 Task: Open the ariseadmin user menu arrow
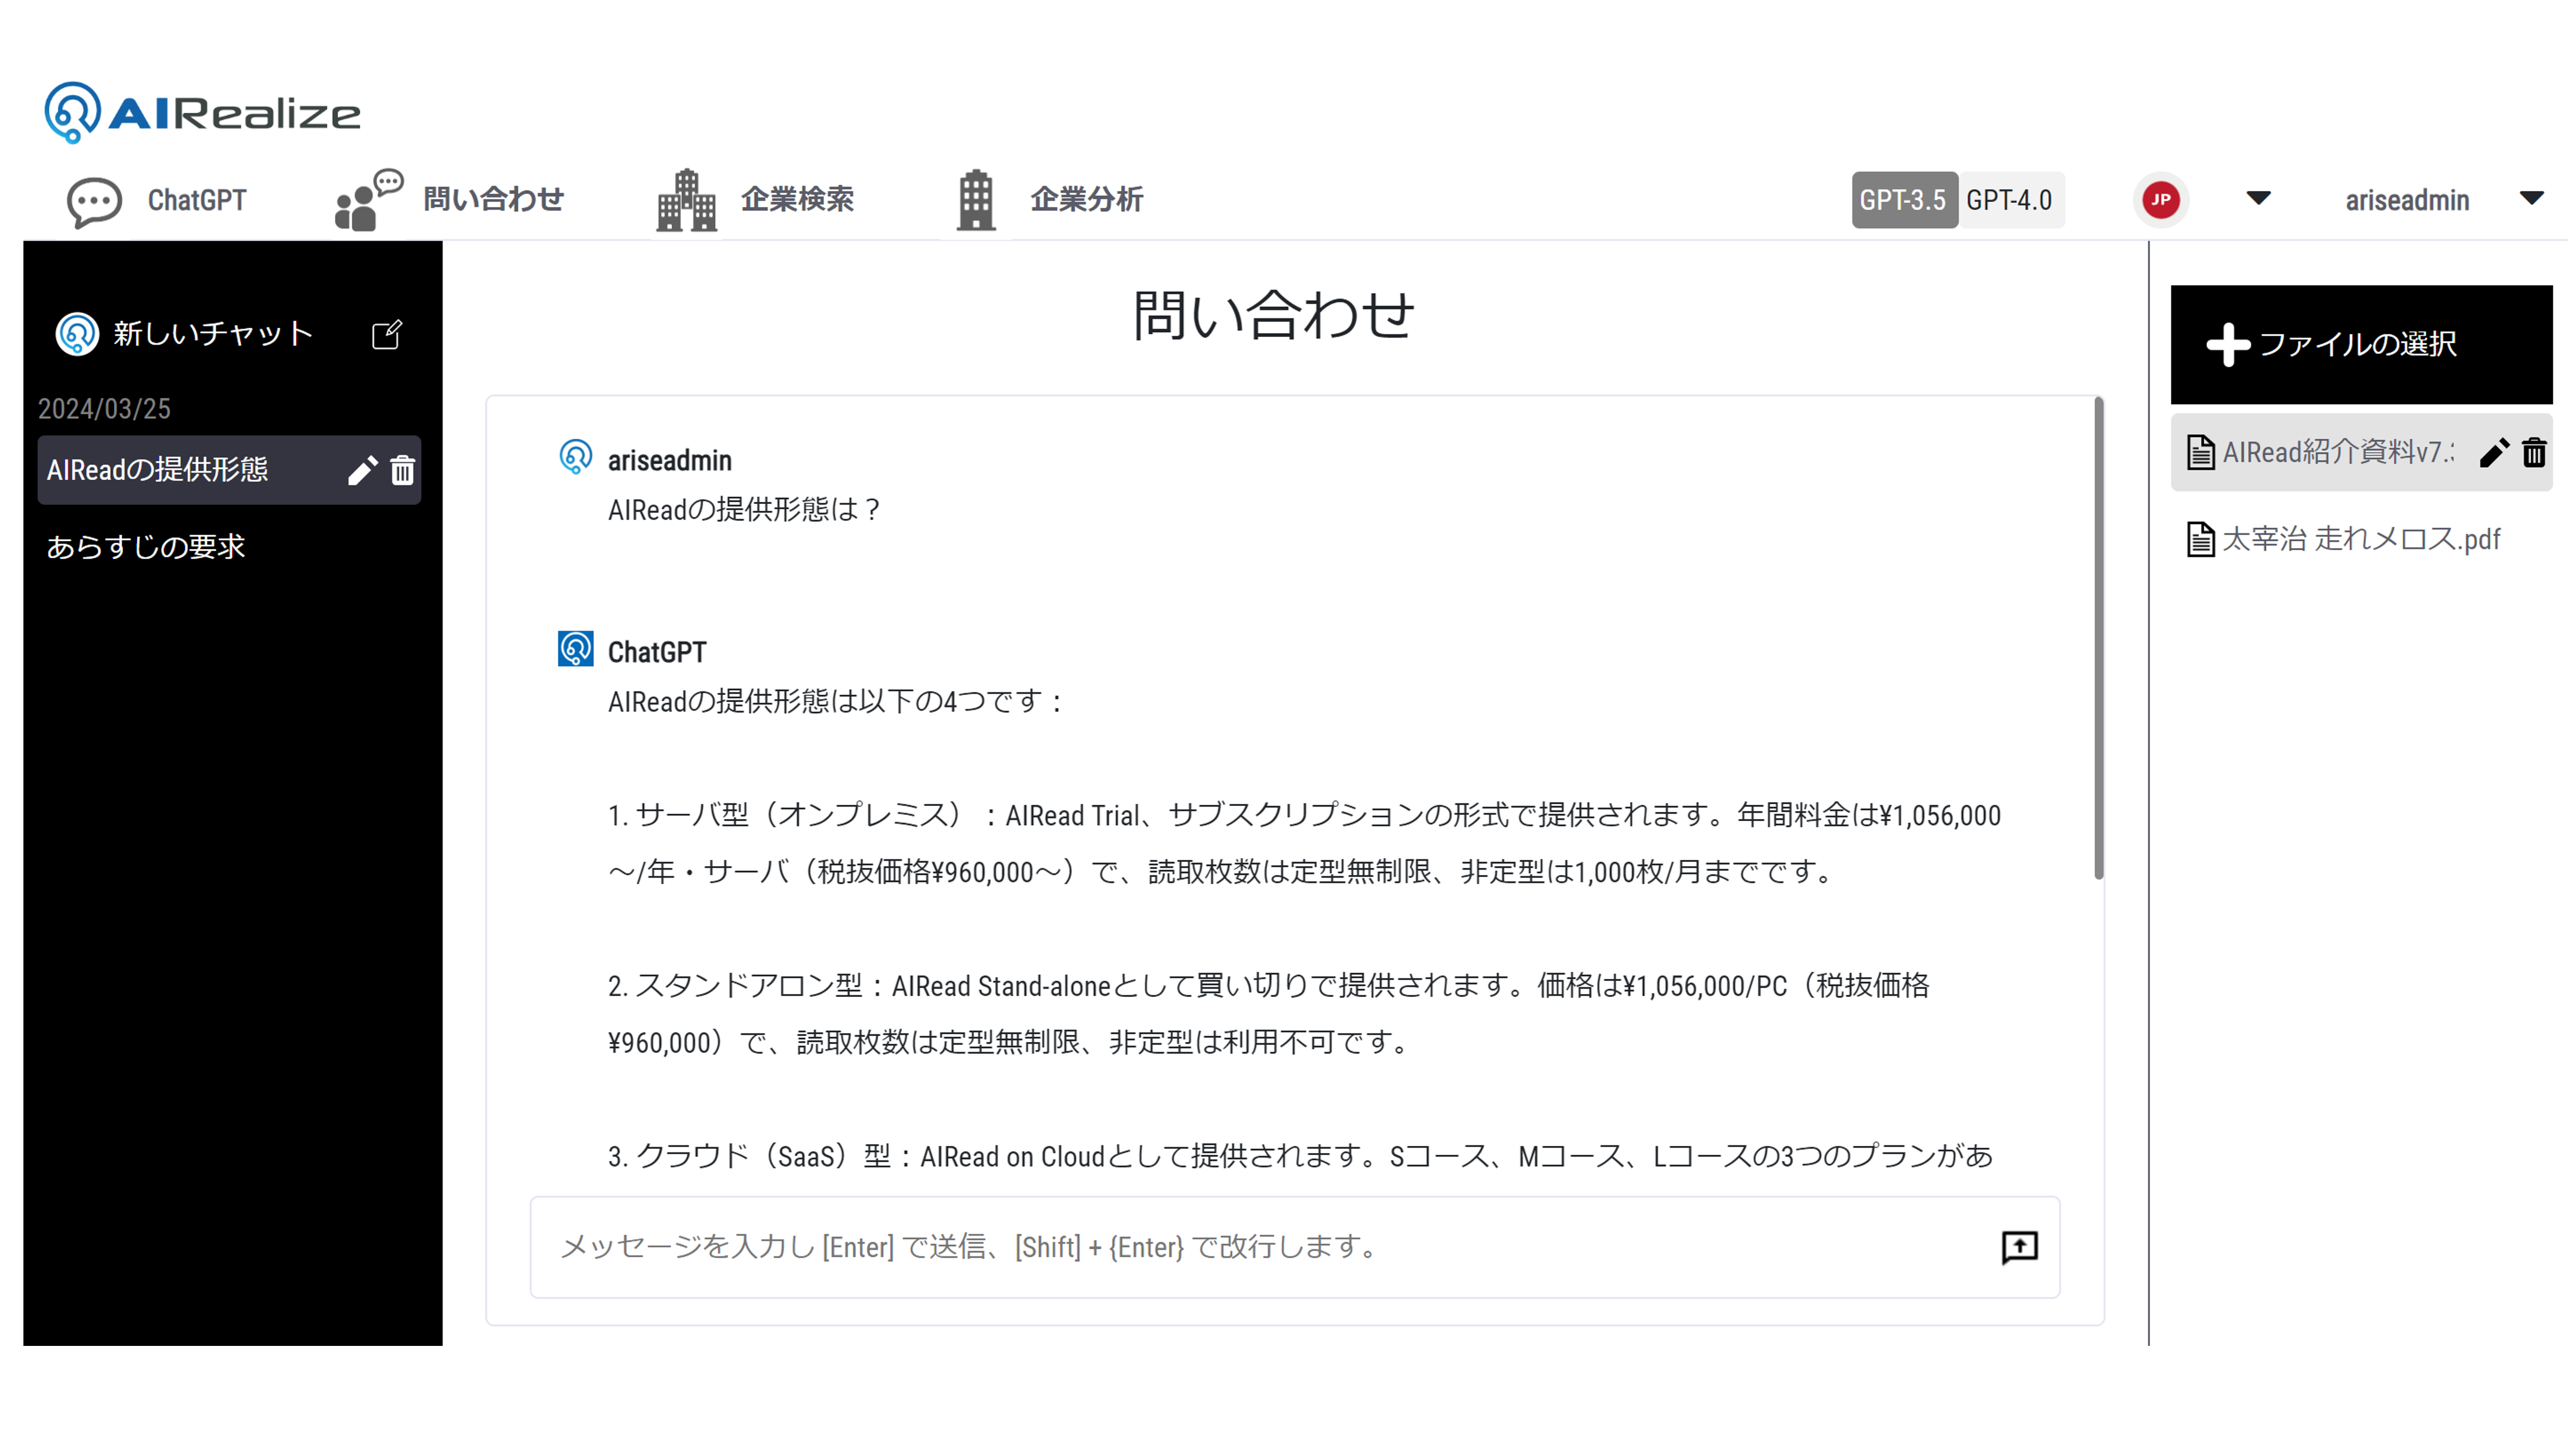(2531, 198)
